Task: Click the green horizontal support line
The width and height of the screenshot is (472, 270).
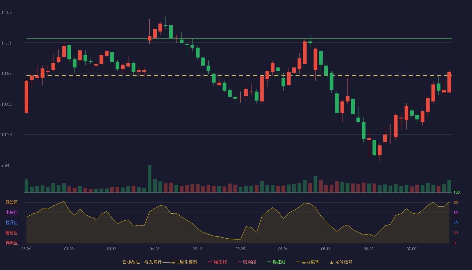Action: click(239, 39)
